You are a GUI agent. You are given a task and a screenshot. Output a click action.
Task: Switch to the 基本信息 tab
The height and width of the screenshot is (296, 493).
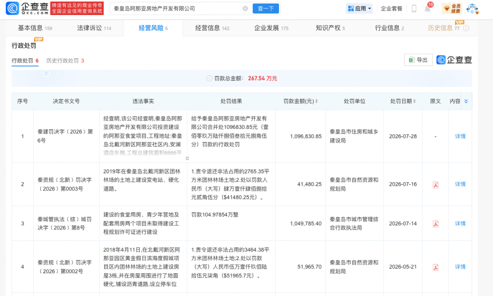[35, 28]
